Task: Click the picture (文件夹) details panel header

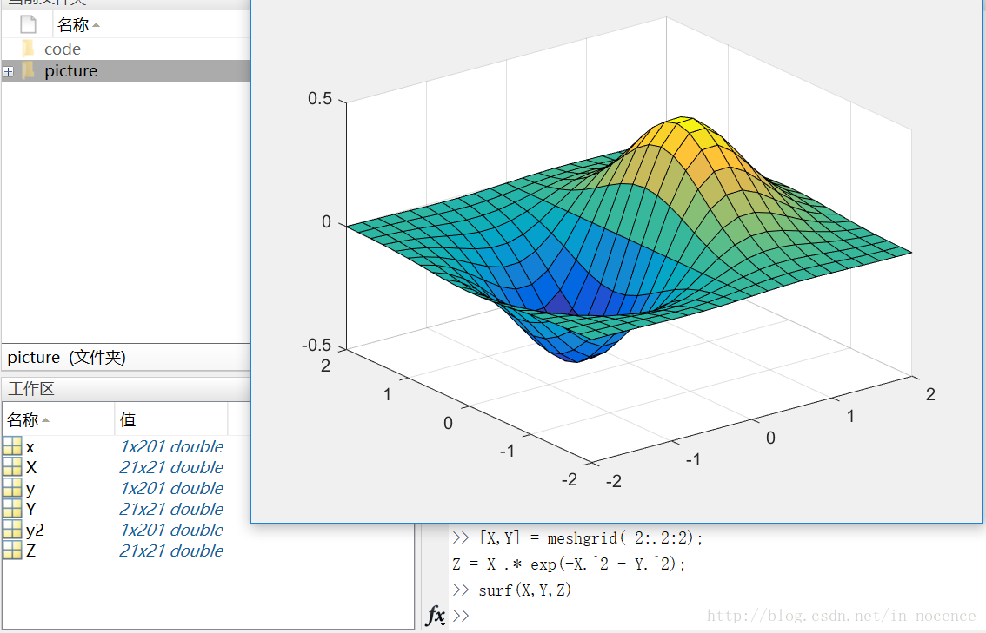Action: 66,357
